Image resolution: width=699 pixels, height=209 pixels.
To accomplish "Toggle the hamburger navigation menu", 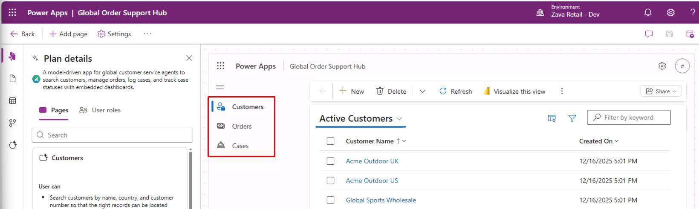I will [x=220, y=87].
